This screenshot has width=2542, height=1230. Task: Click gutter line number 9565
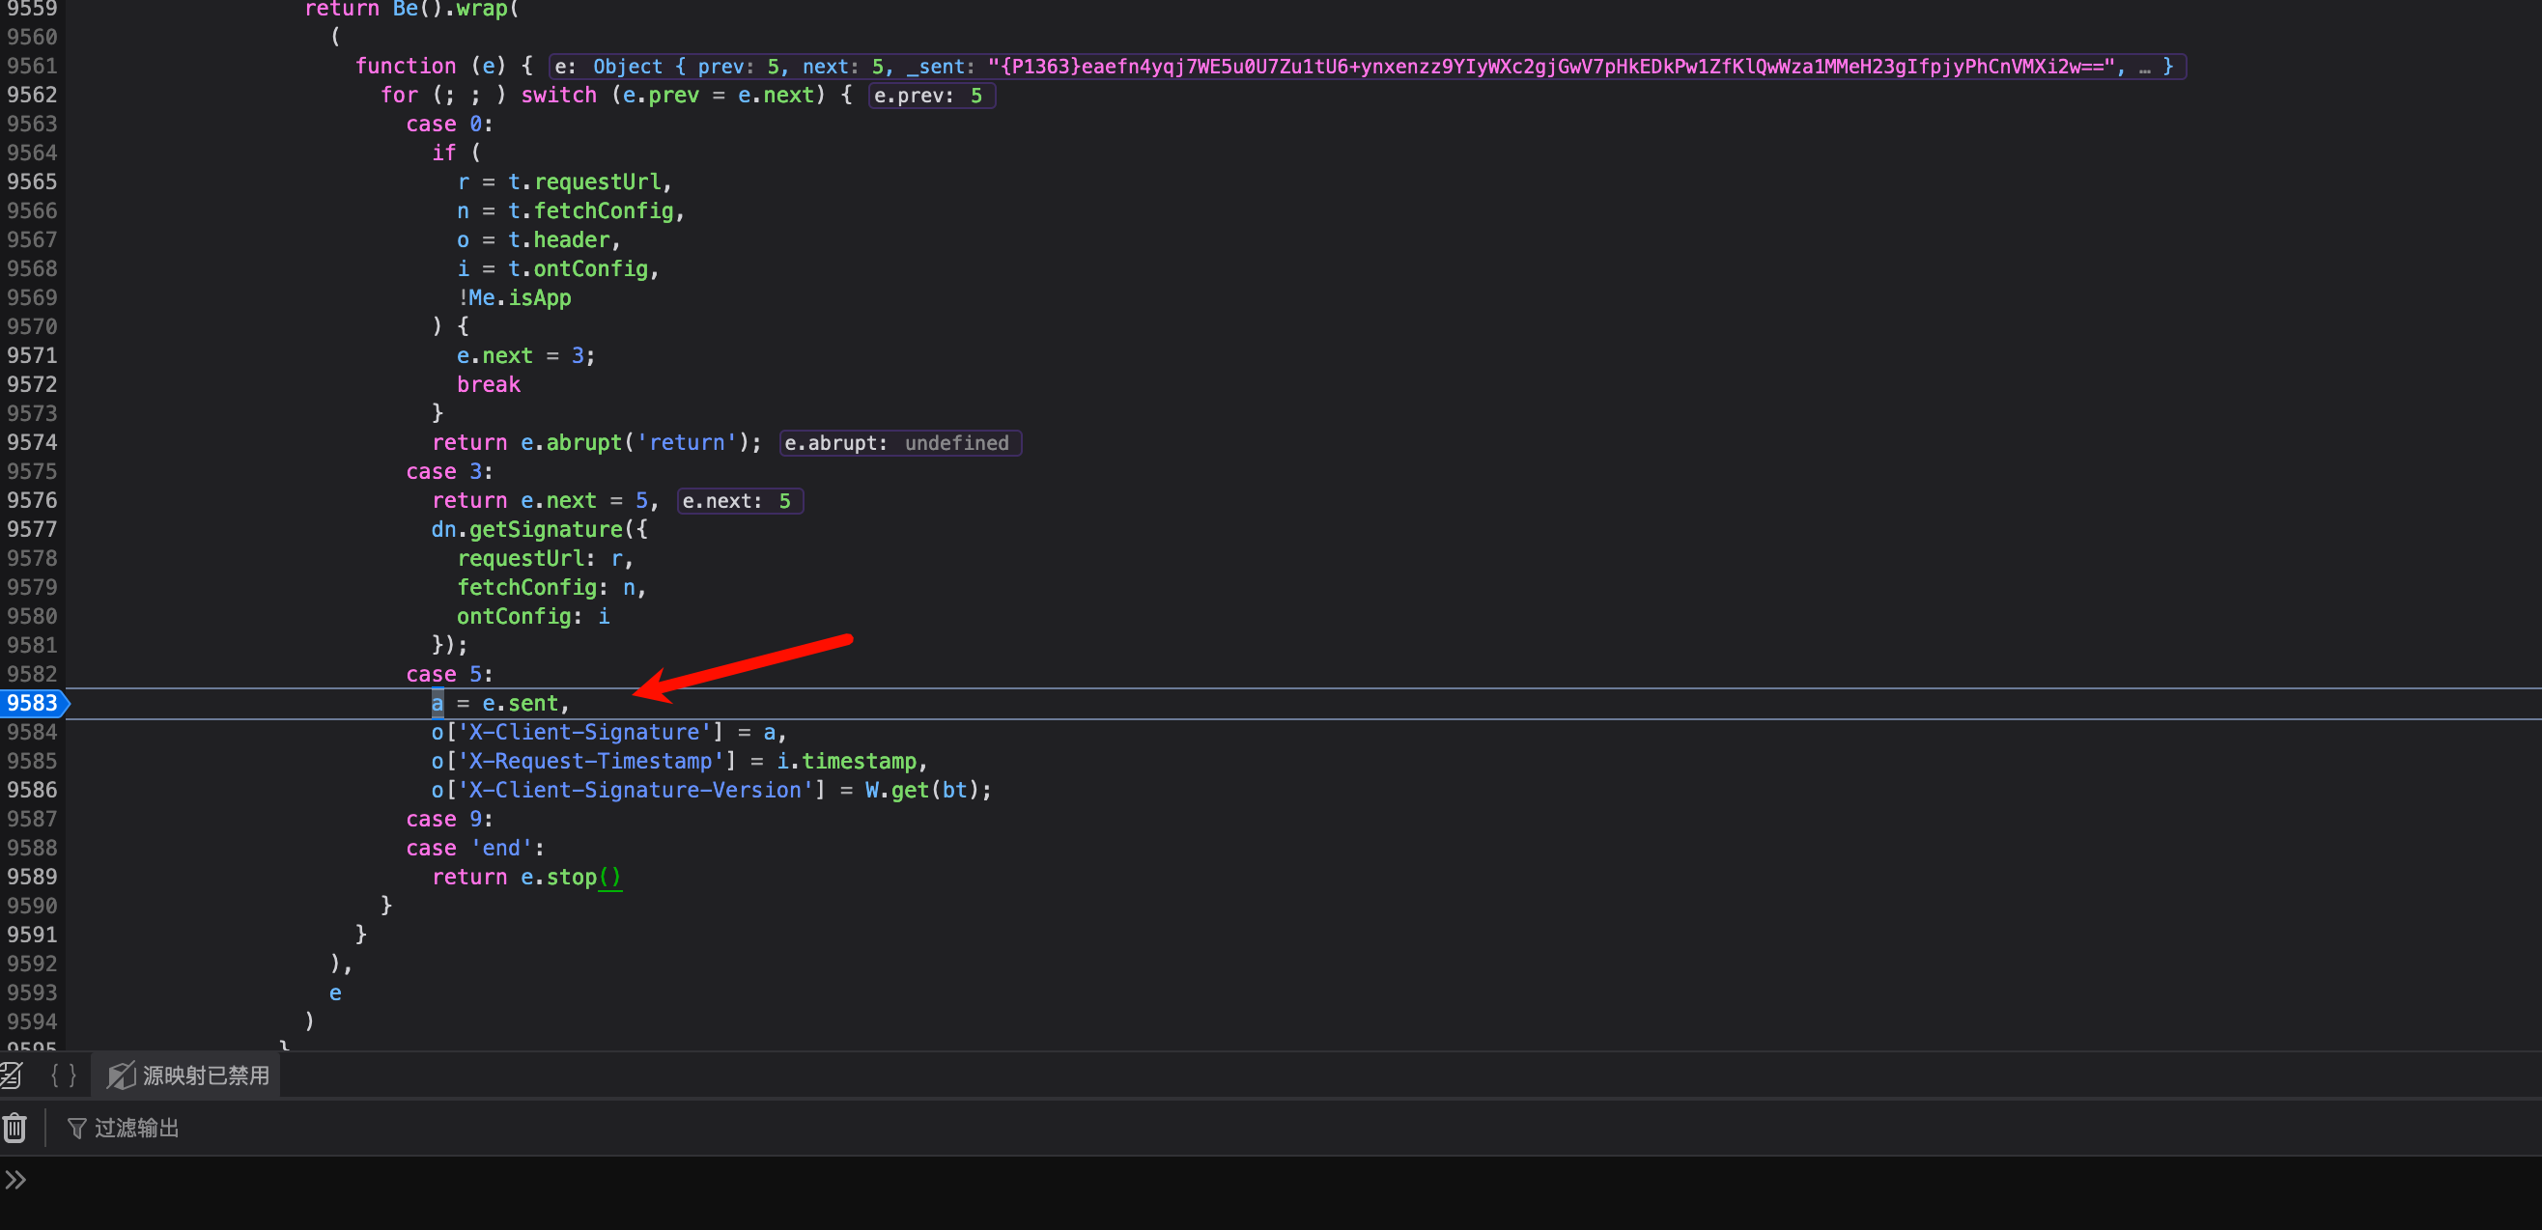click(33, 182)
